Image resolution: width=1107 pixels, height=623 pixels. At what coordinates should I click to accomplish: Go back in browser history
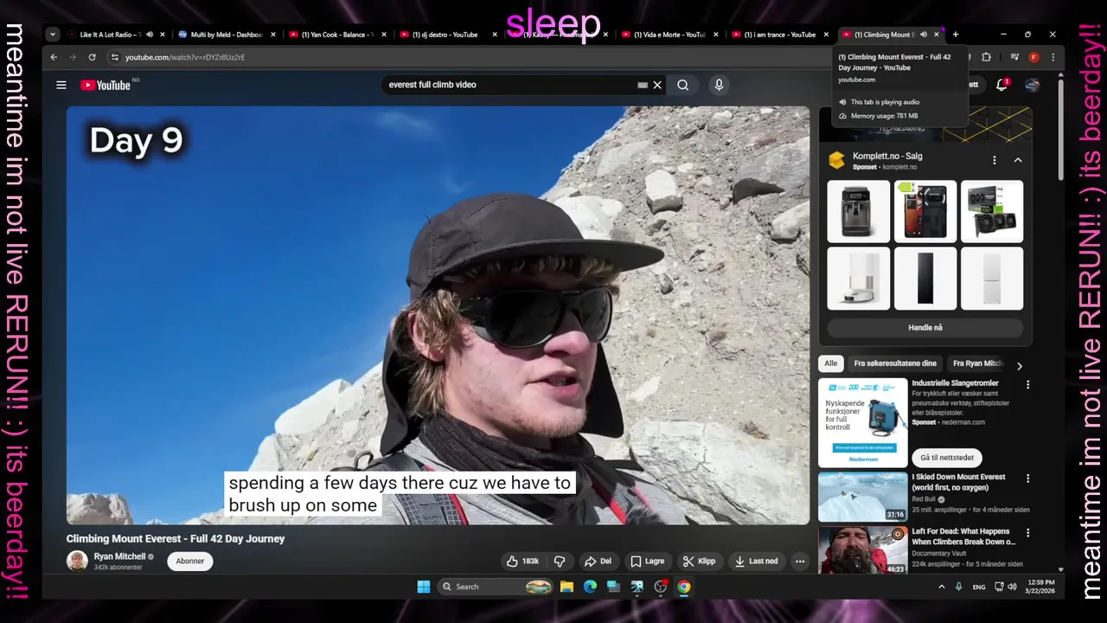[x=54, y=57]
